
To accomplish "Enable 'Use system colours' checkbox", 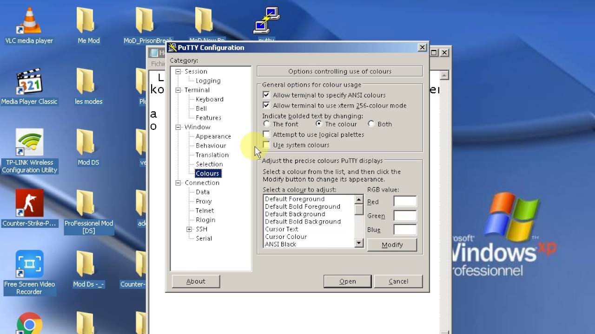I will pos(266,145).
